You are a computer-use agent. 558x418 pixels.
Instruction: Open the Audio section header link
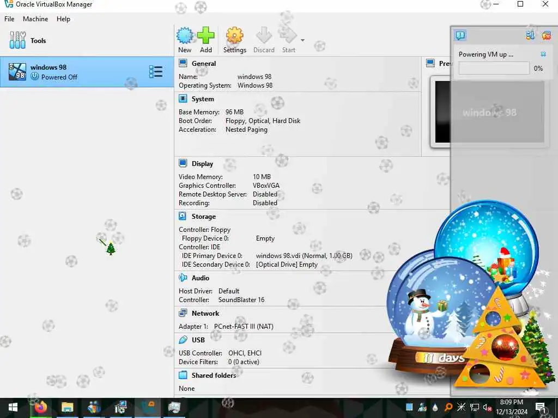tap(201, 278)
